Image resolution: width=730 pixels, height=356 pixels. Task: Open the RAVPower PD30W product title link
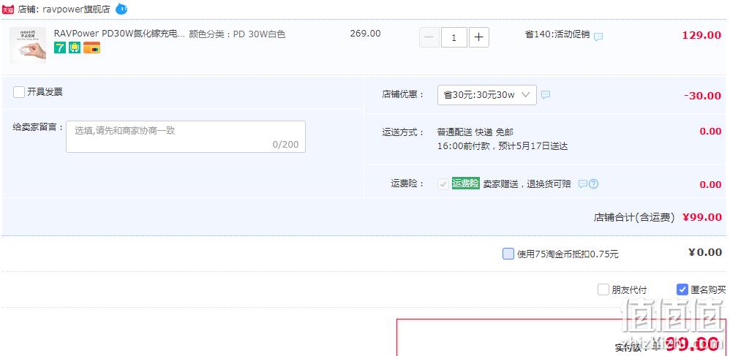(x=120, y=34)
